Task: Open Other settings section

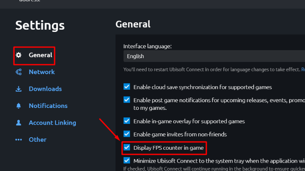Action: click(x=37, y=139)
